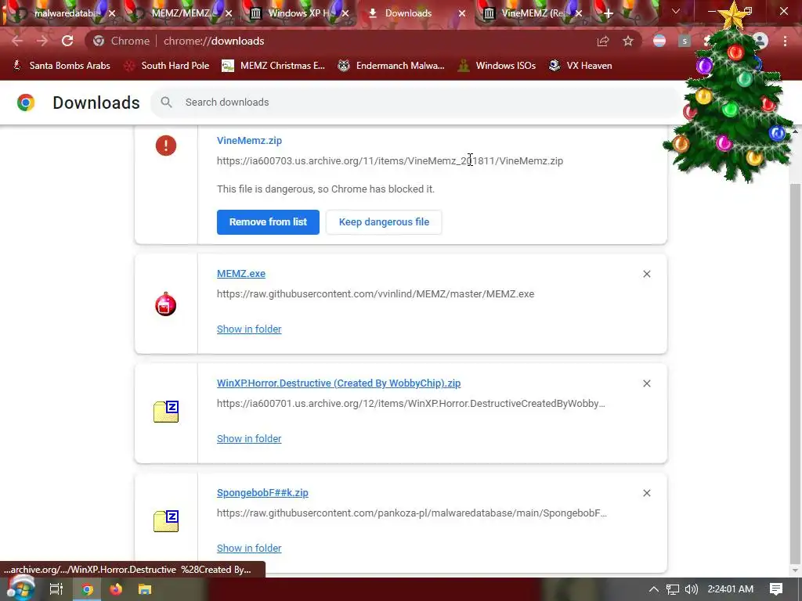Open Santa Bombs Arabs bookmark
Image resolution: width=802 pixels, height=601 pixels.
(61, 66)
